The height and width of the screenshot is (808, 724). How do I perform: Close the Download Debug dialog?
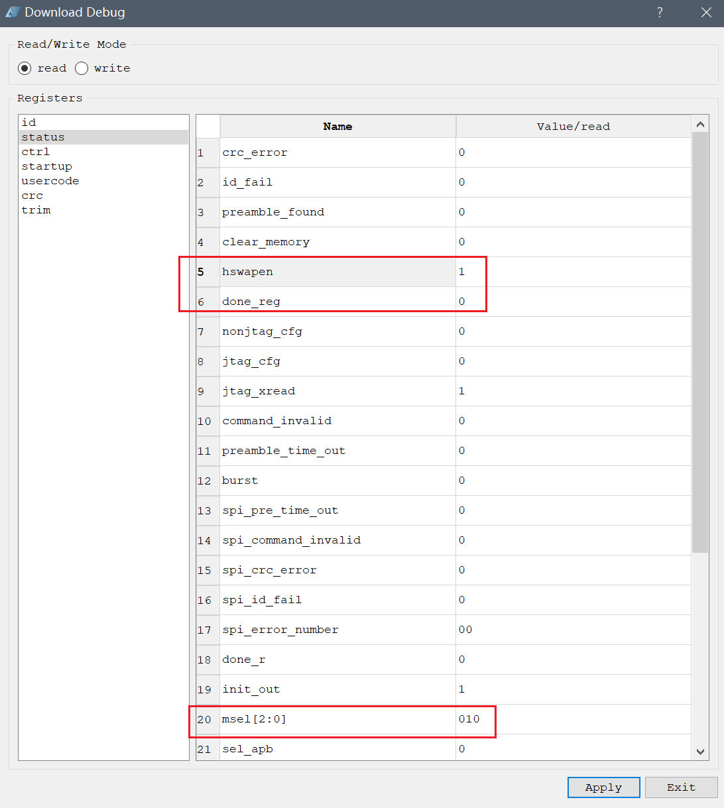[x=706, y=13]
